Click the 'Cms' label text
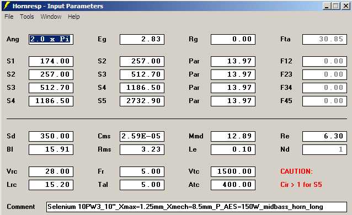 tap(104, 136)
